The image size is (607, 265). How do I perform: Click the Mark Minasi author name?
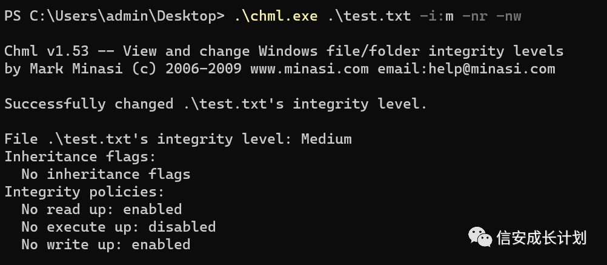pos(76,69)
